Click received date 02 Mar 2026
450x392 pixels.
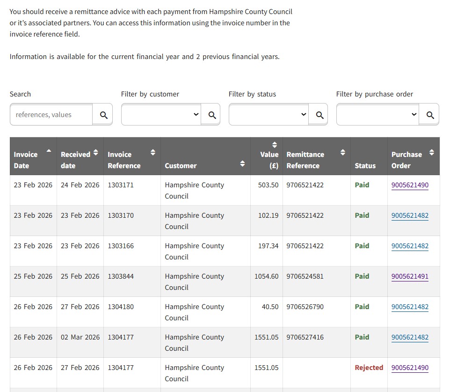pyautogui.click(x=80, y=337)
